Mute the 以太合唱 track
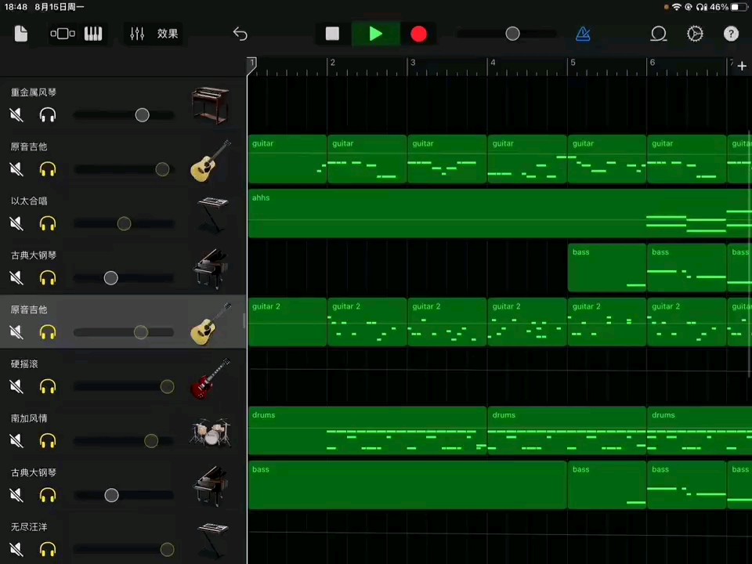This screenshot has height=564, width=752. pos(16,223)
